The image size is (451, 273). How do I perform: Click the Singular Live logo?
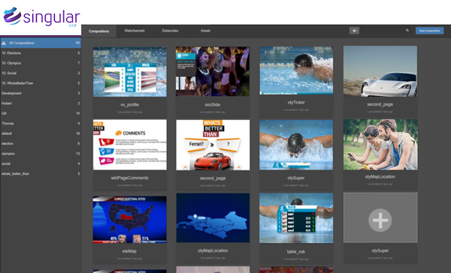point(41,17)
